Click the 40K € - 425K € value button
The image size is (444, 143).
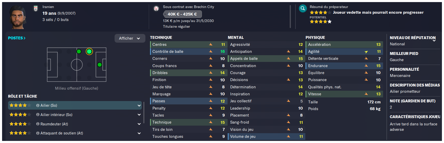182,14
